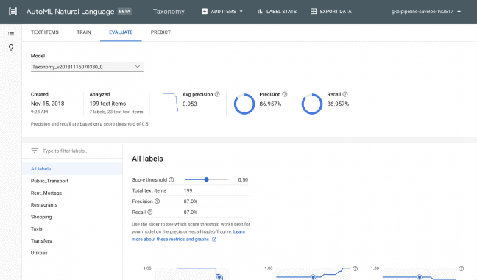Click help icon next to top Precision metric
477x280 pixels.
(285, 94)
